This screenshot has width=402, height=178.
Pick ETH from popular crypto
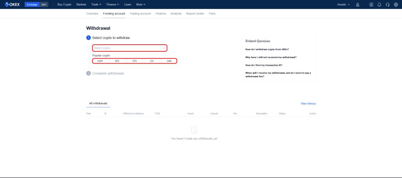point(135,61)
